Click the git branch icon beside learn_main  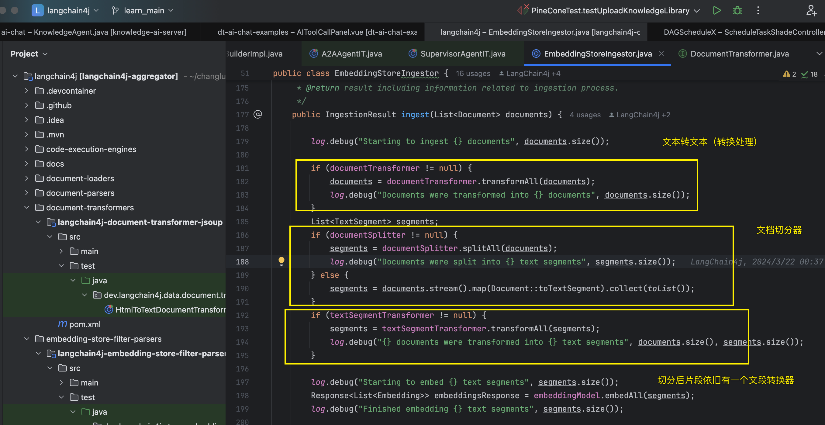point(115,11)
